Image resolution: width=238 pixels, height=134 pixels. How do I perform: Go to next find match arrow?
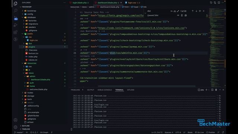[196, 11]
